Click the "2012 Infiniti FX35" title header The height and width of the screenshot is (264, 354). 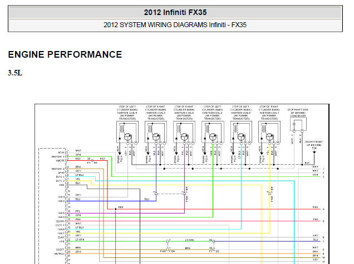175,12
